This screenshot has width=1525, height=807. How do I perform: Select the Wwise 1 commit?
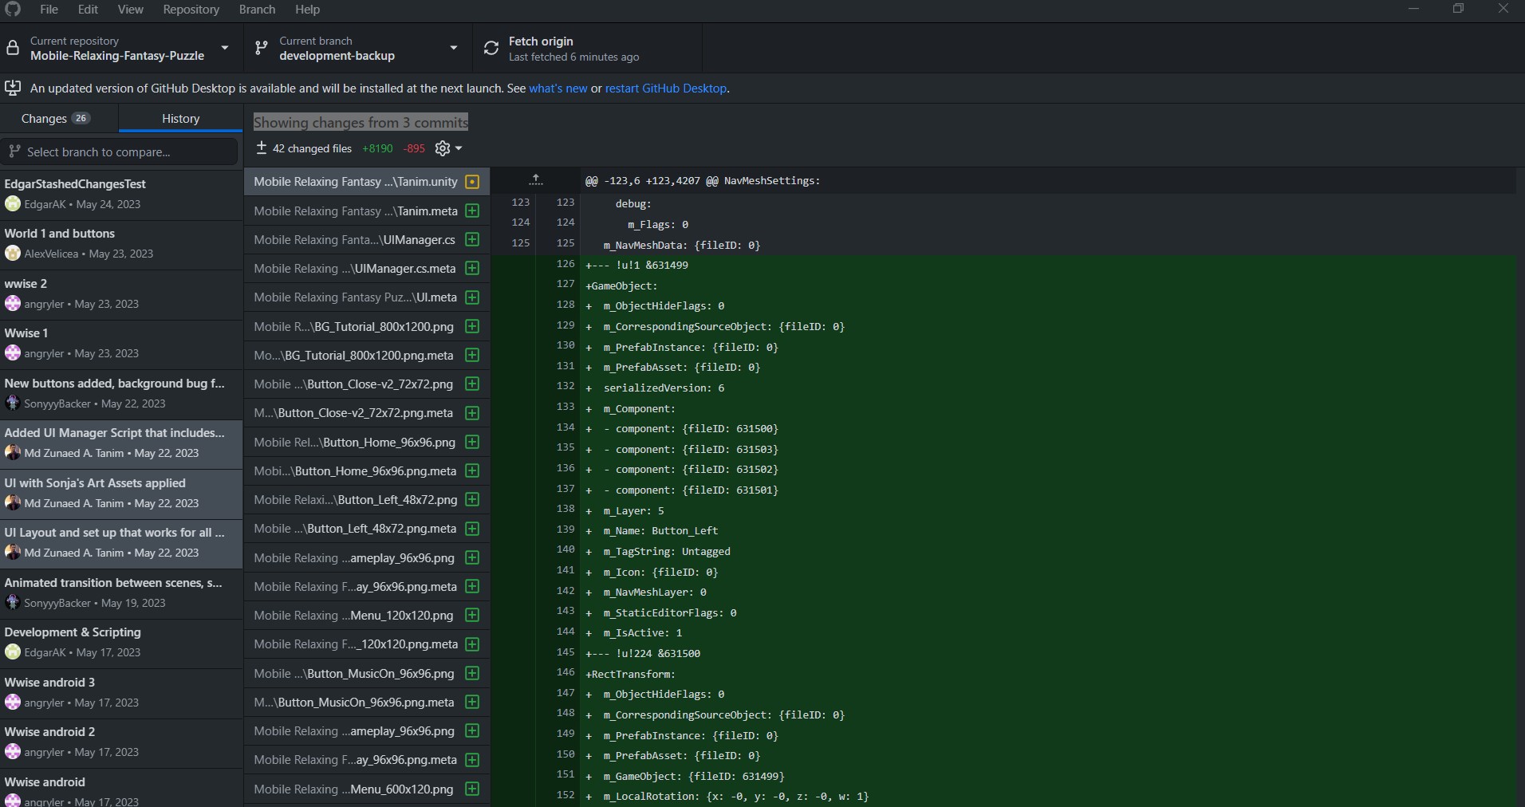click(x=121, y=343)
